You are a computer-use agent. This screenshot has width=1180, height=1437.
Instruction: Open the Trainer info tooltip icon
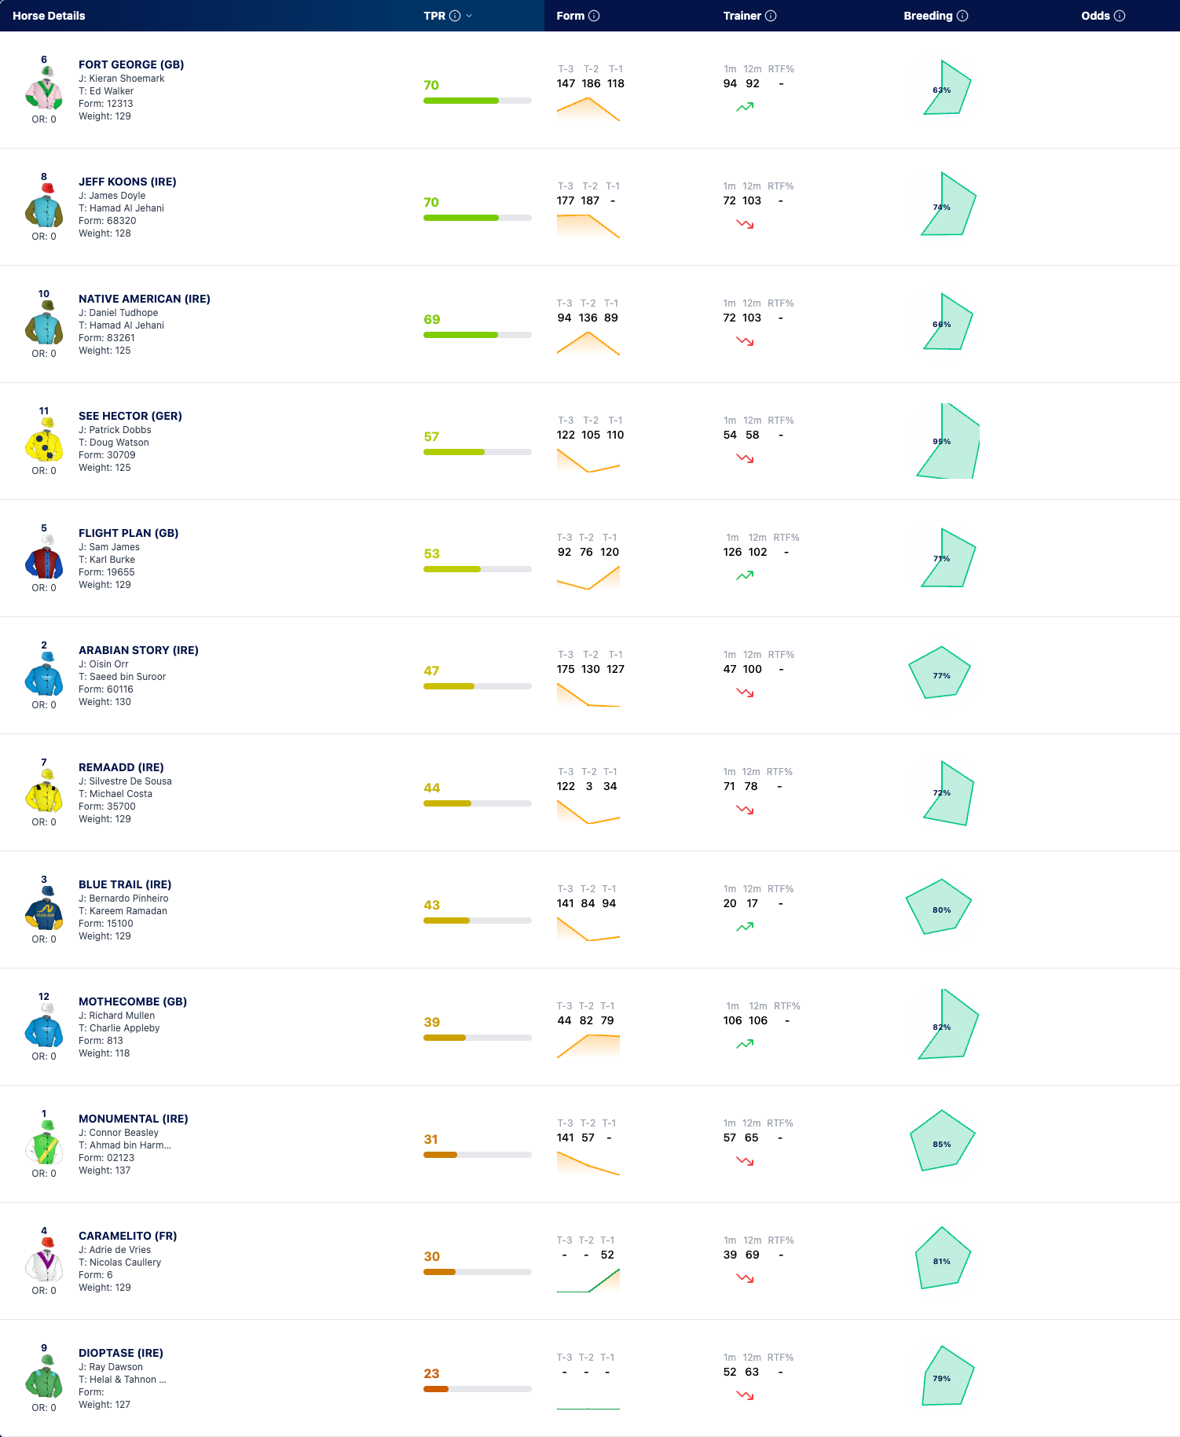[x=771, y=16]
